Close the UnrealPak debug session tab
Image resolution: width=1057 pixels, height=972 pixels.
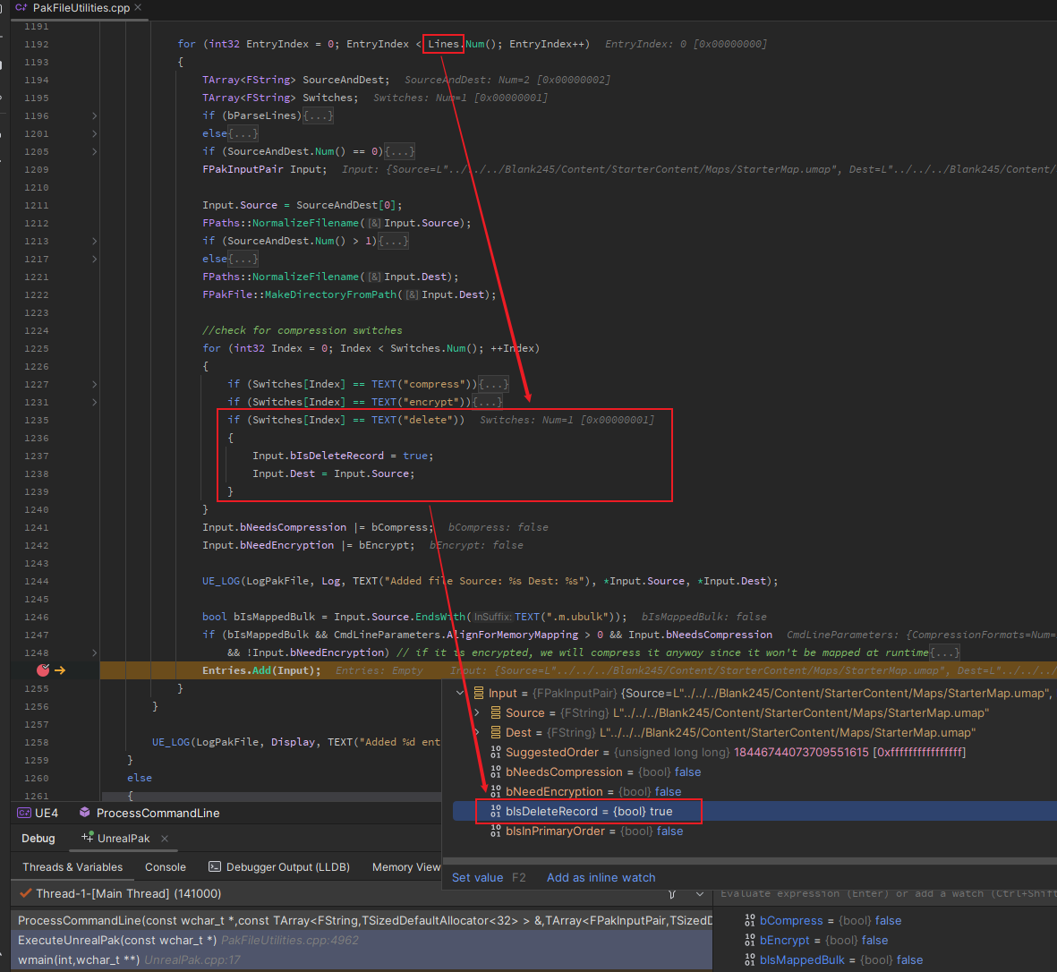[165, 839]
